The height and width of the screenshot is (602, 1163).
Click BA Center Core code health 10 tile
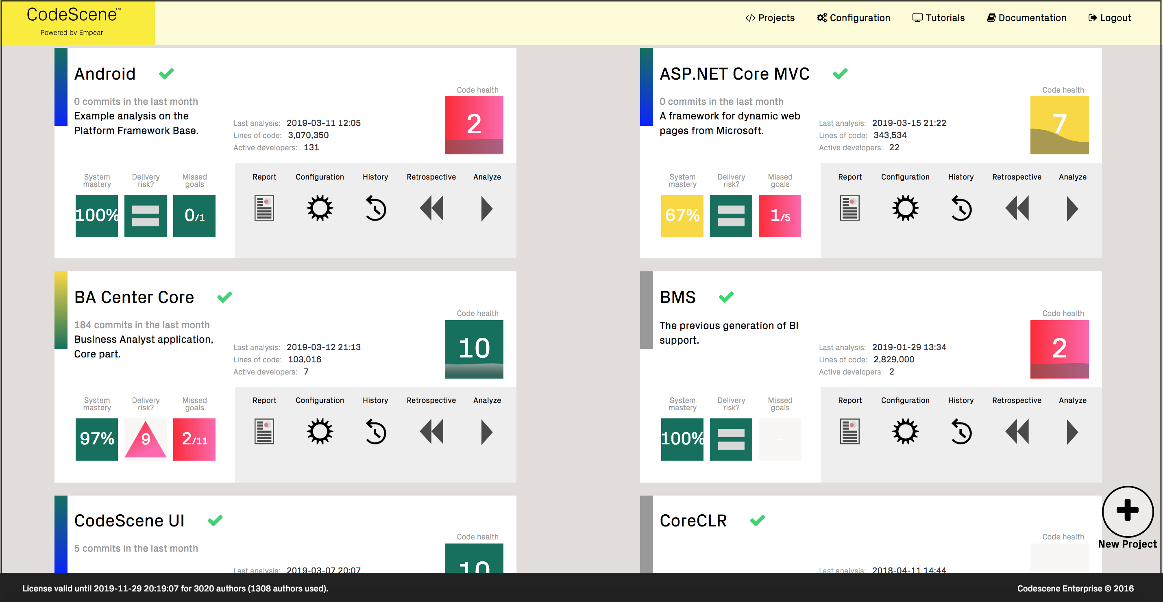click(x=474, y=349)
